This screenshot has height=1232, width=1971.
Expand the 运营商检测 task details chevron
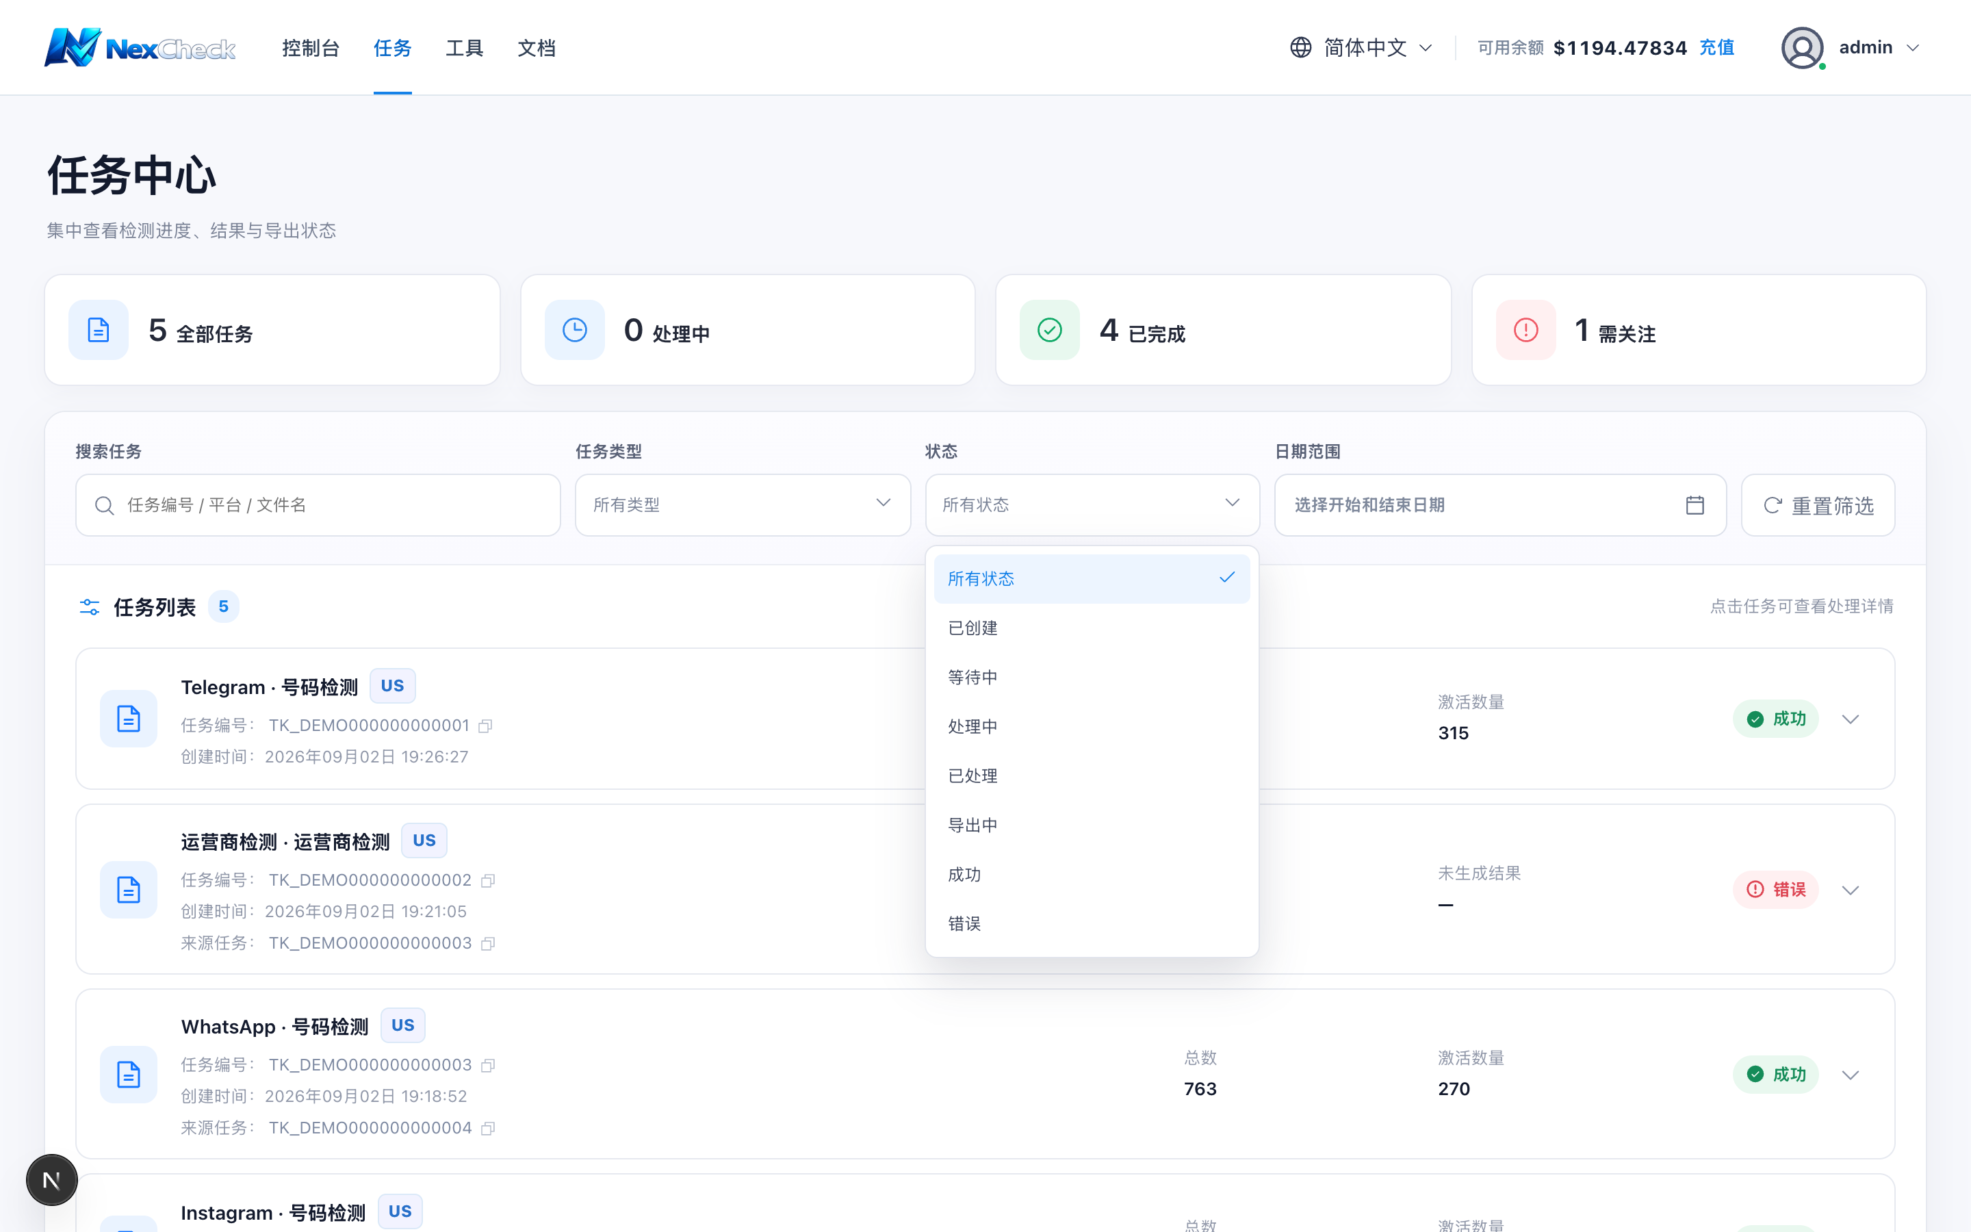1851,890
